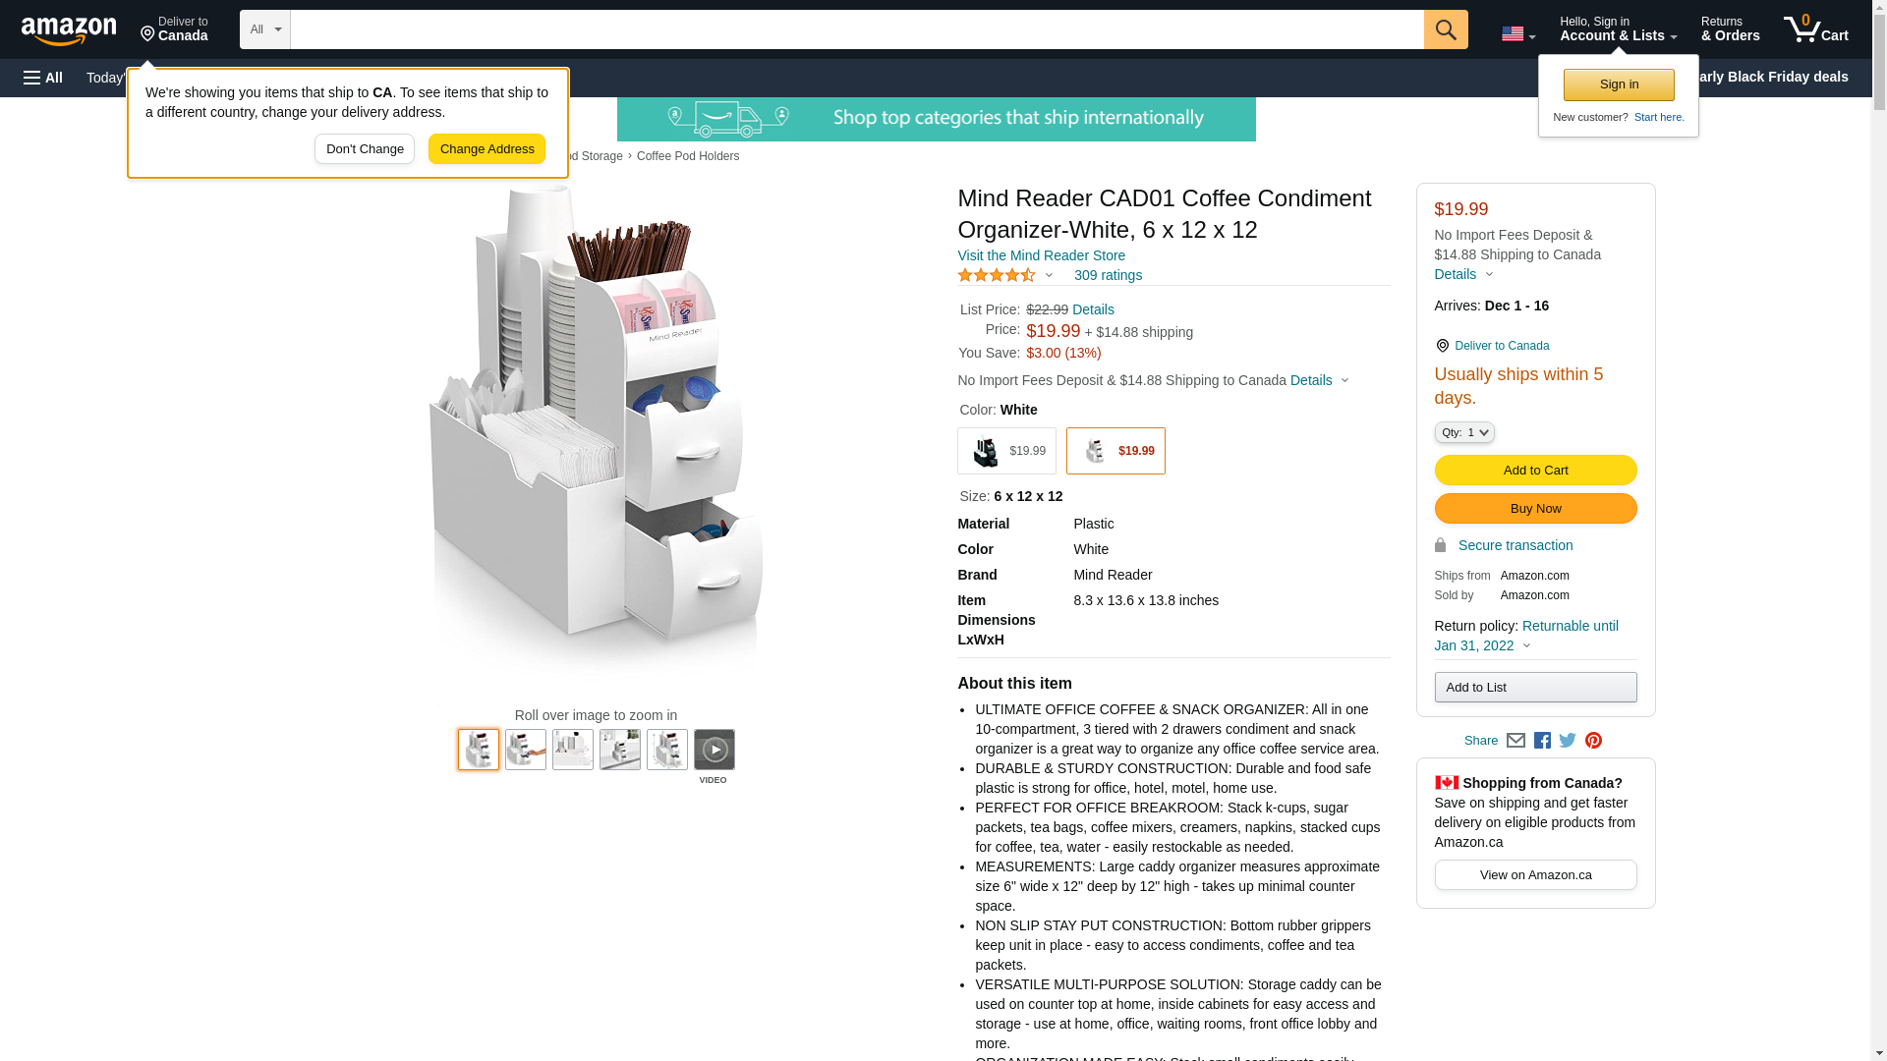Expand the search category All dropdown
The height and width of the screenshot is (1061, 1887).
[x=265, y=29]
